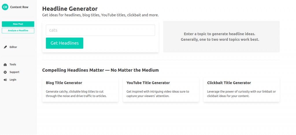Click the 'Leverage the power of curiosity' description
This screenshot has width=296, height=135.
click(241, 94)
